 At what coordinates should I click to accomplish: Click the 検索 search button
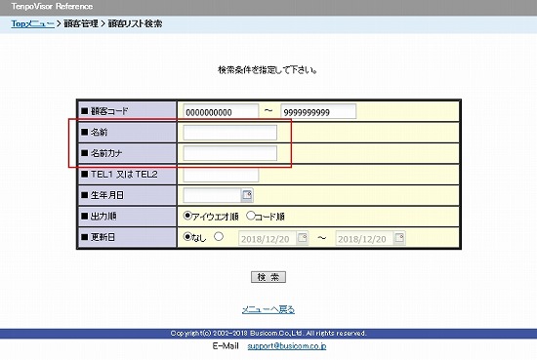[268, 277]
